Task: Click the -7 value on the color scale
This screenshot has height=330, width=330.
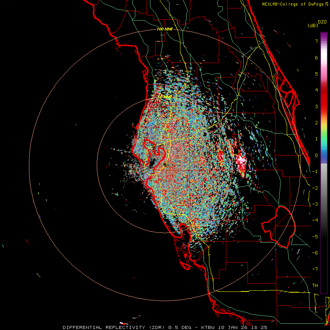Action: click(315, 269)
